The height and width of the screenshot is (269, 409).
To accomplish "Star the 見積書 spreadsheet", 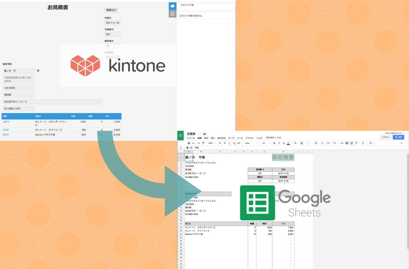I will point(200,134).
